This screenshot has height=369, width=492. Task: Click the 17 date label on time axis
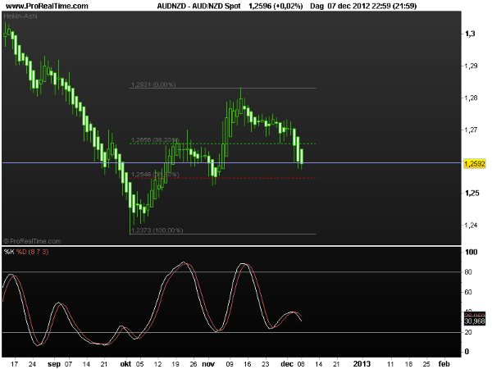click(14, 364)
